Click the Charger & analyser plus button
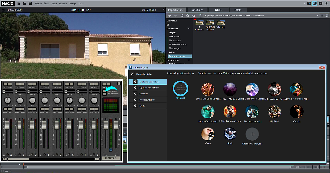This screenshot has height=173, width=330. (x=252, y=134)
